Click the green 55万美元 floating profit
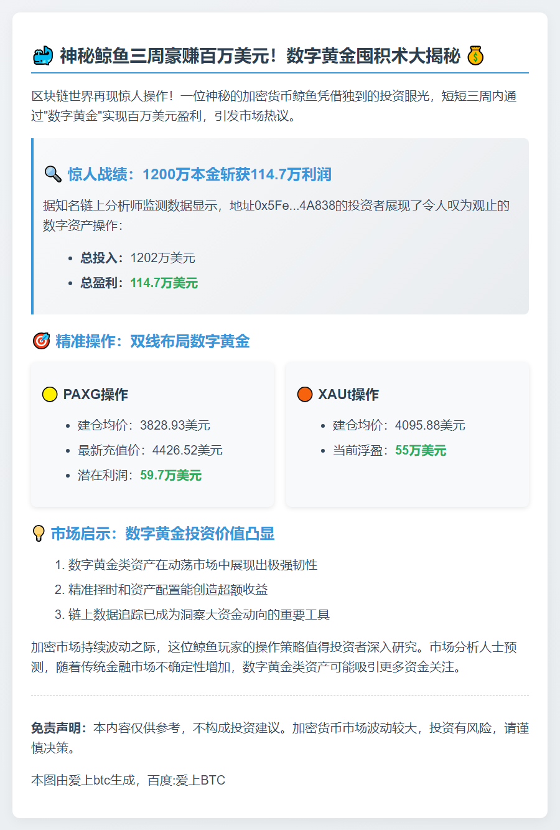Viewport: 560px width, 830px height. point(421,451)
